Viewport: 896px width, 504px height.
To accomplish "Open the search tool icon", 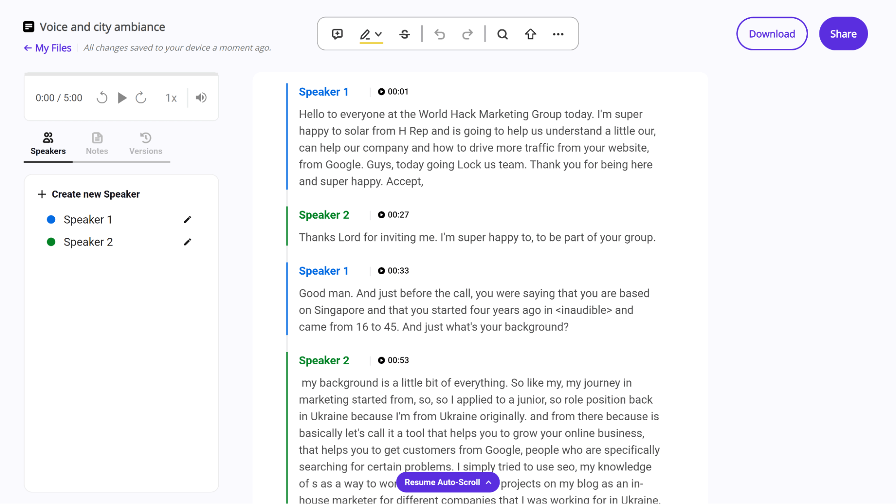I will [x=503, y=34].
